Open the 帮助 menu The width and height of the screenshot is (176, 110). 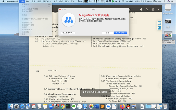pyautogui.click(x=72, y=1)
